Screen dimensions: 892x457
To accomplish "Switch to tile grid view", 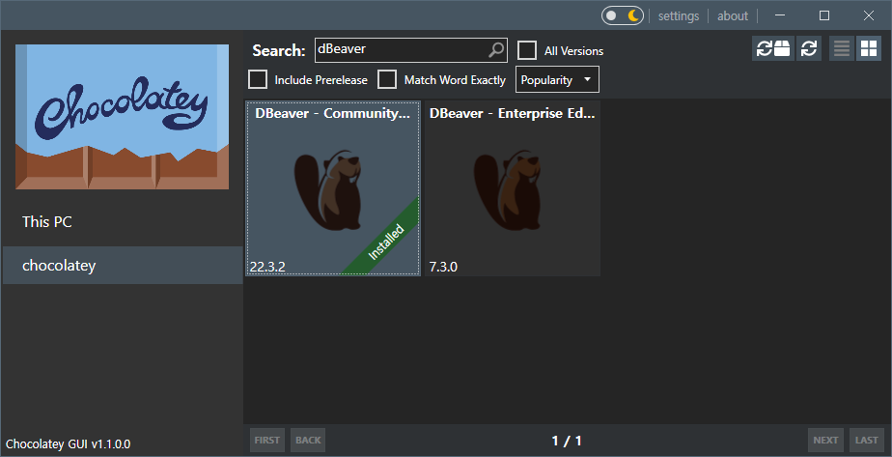I will pos(869,49).
